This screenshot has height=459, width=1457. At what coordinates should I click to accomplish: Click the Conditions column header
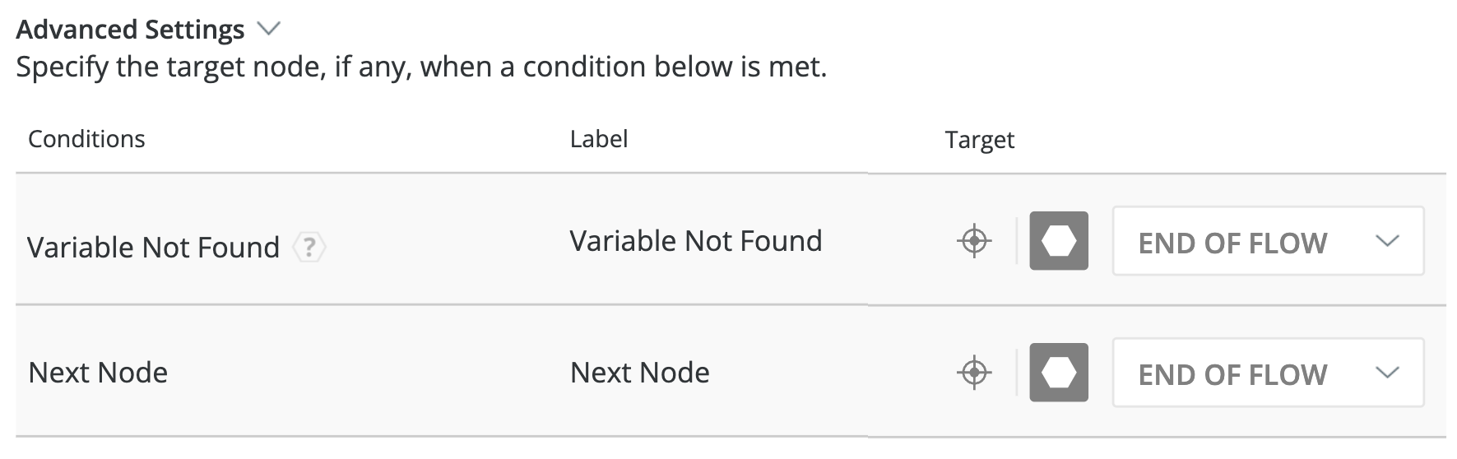[86, 139]
